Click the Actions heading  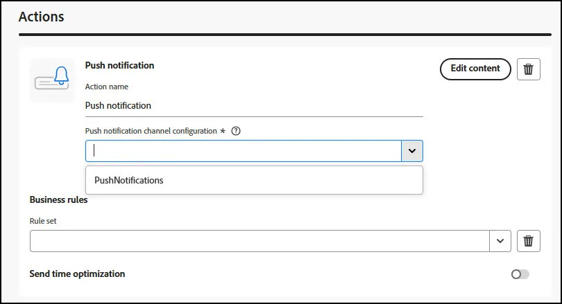click(x=42, y=17)
